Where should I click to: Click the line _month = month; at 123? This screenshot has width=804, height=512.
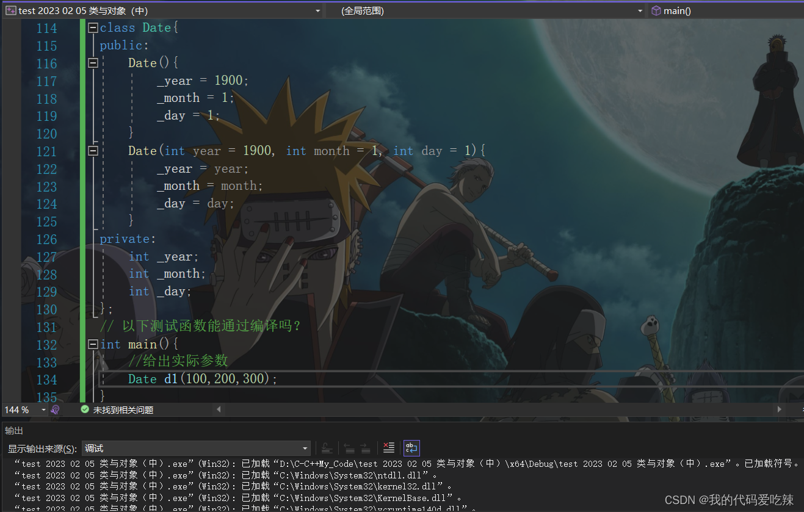[210, 186]
